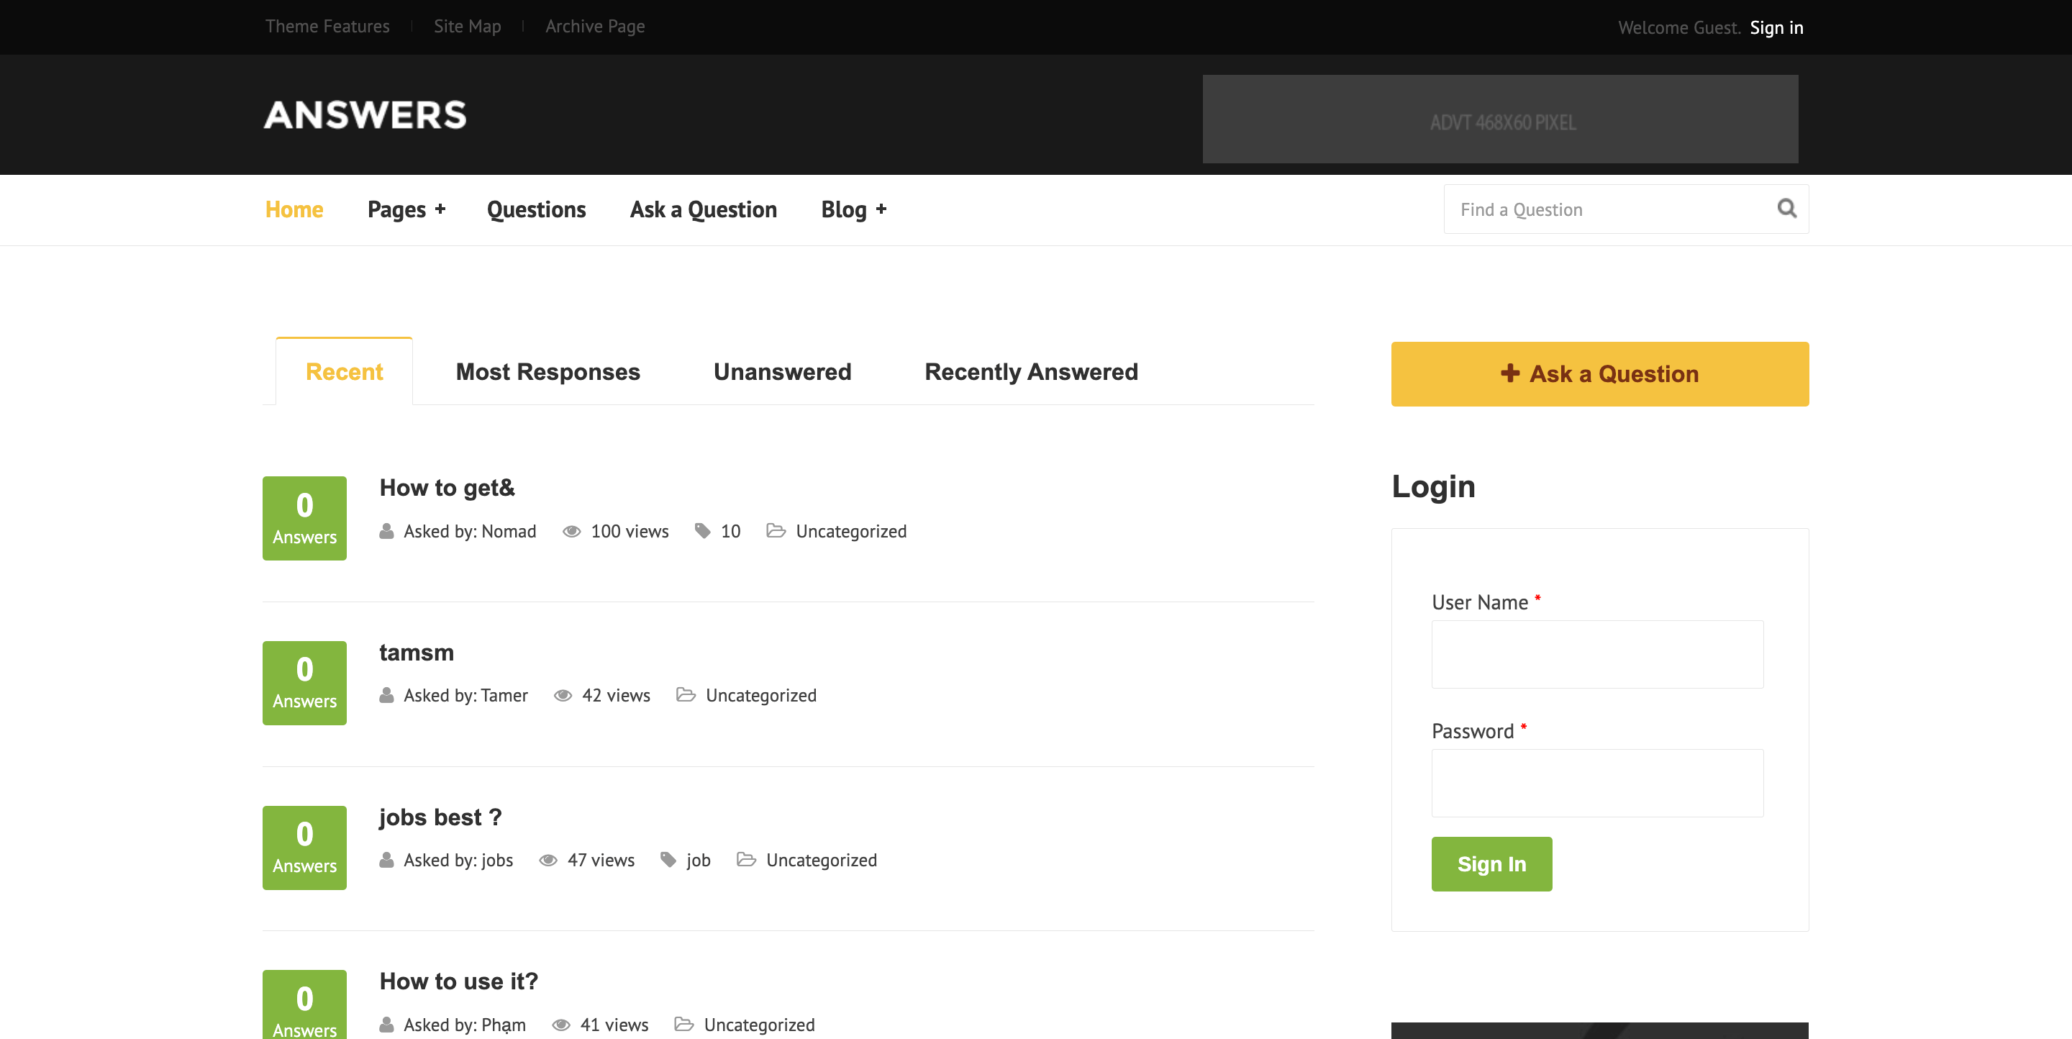Open the Archive Page link
This screenshot has width=2072, height=1039.
click(x=594, y=26)
